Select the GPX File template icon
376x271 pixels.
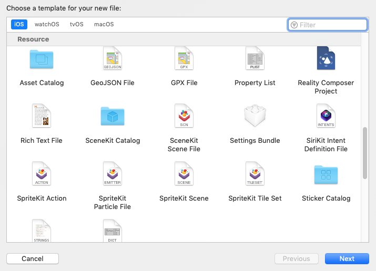click(x=184, y=59)
